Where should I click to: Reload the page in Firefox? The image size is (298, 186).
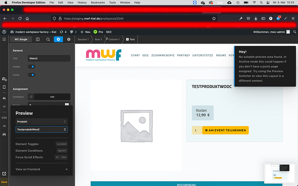pyautogui.click(x=20, y=19)
